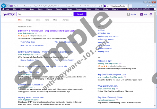Click the Today's Top Deals link
This screenshot has width=157, height=109.
tap(28, 42)
